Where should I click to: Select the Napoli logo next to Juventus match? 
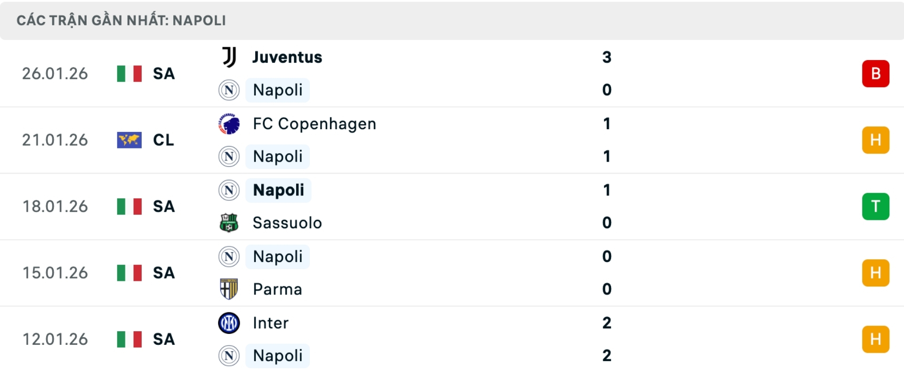point(229,90)
